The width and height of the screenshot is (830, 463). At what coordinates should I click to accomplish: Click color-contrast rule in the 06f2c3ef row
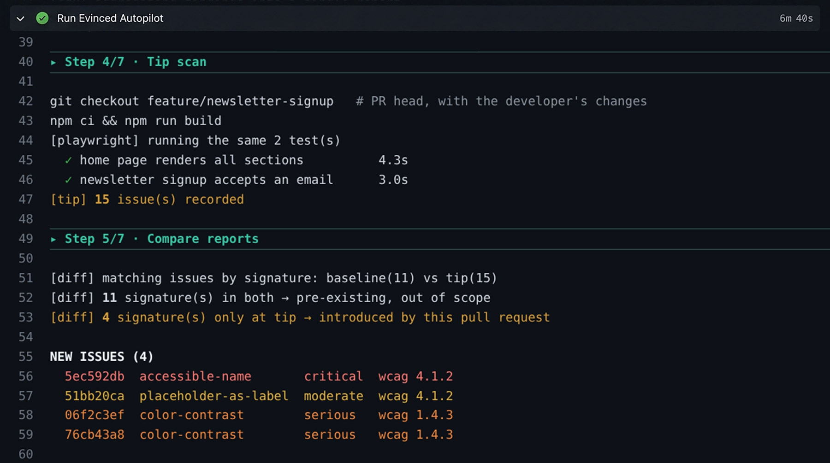pos(191,415)
